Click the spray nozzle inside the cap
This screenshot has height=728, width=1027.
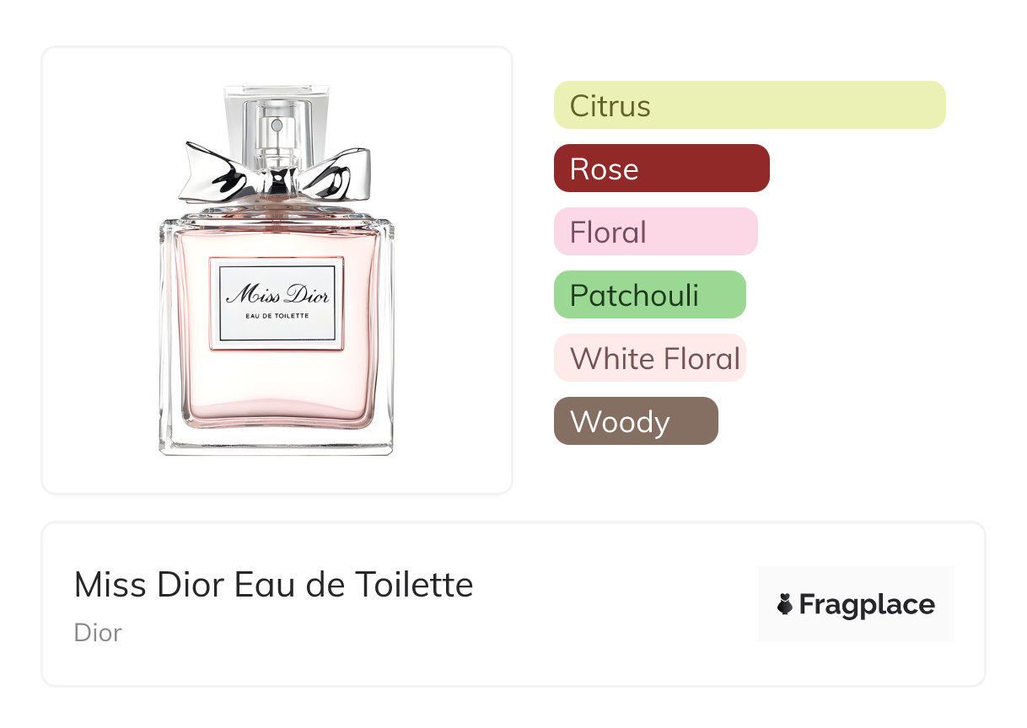coord(276,126)
